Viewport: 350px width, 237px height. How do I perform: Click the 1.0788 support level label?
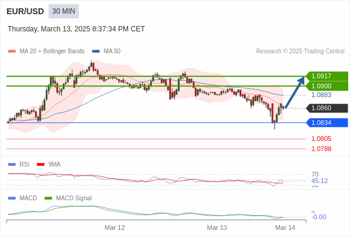(321, 149)
